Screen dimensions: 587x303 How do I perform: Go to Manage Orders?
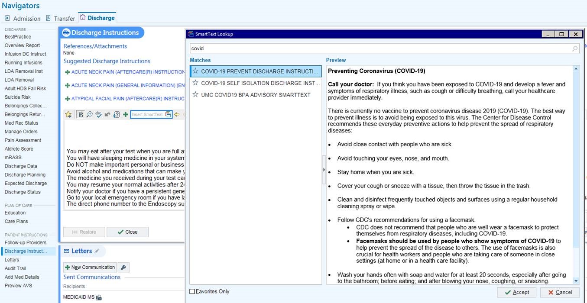[21, 132]
